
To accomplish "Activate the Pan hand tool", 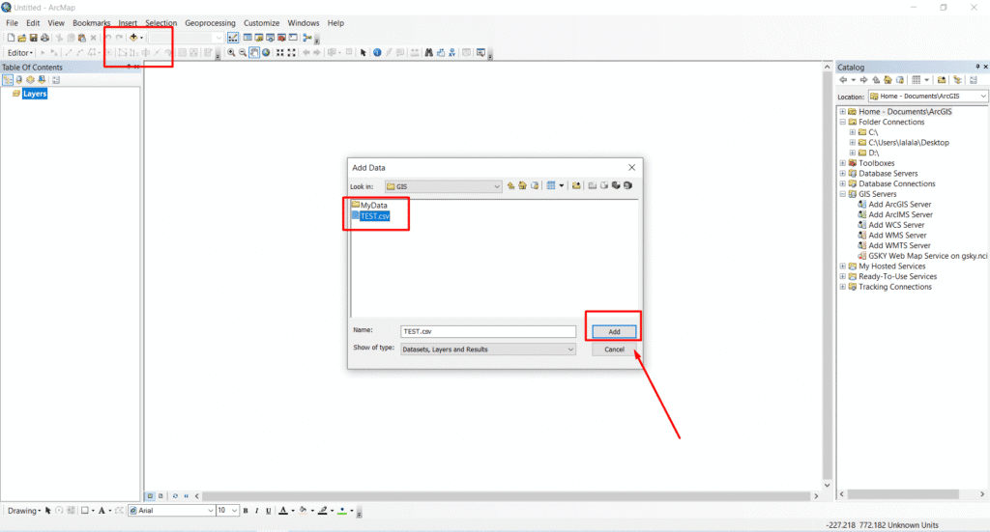I will 254,53.
